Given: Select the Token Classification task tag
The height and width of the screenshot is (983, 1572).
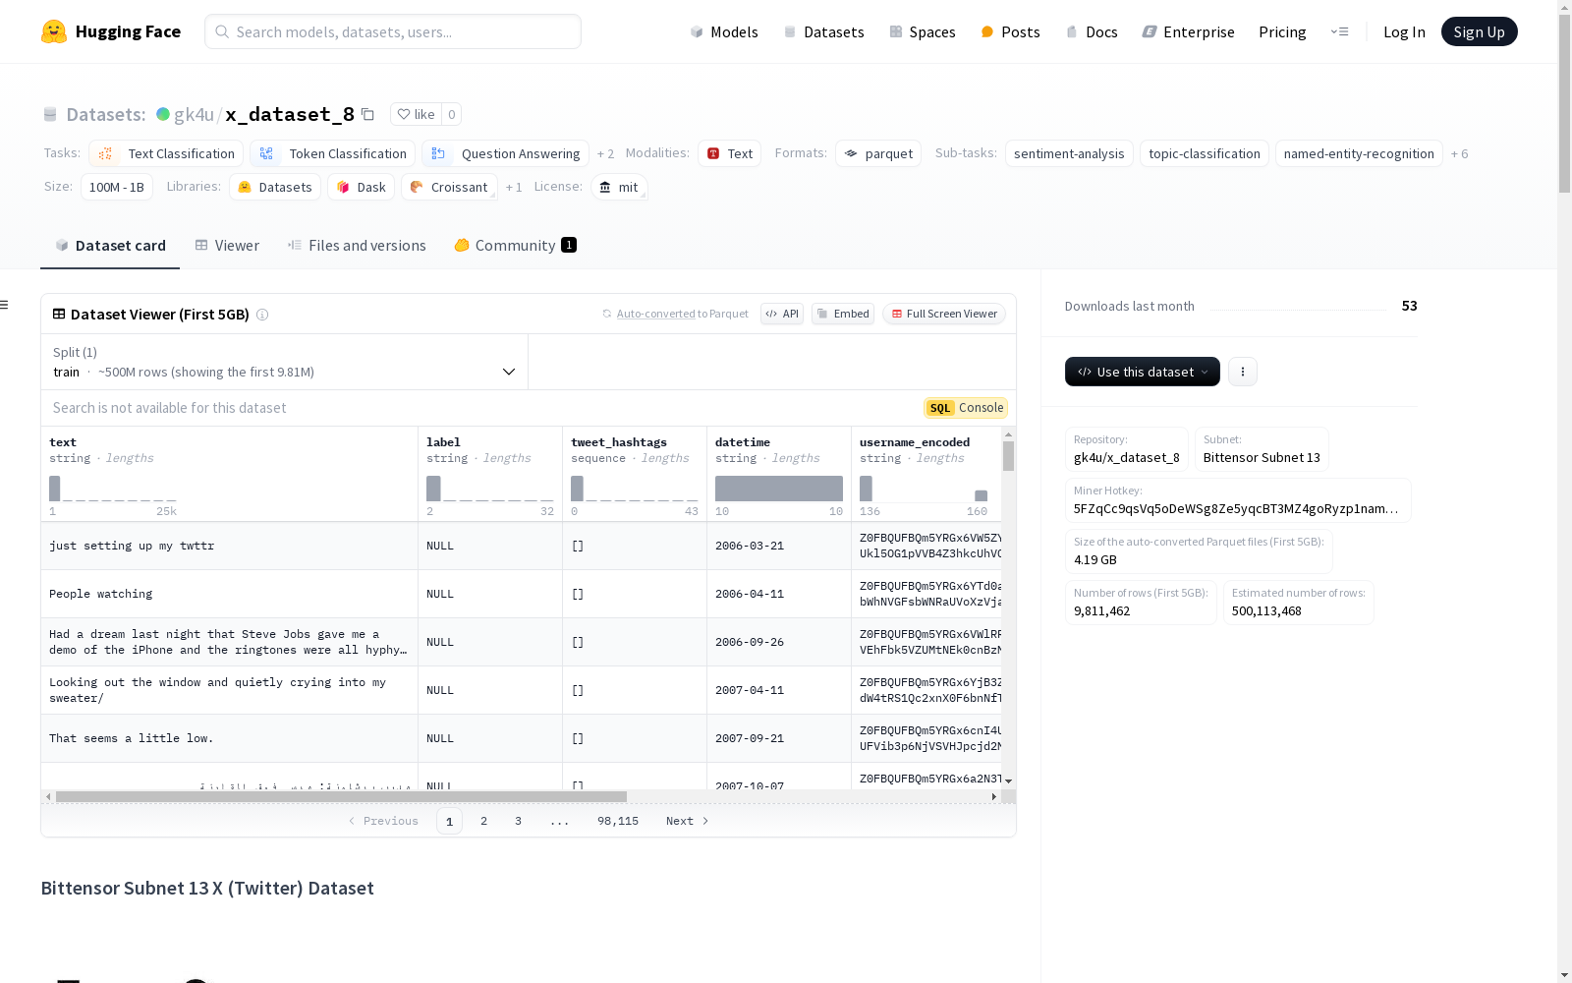Looking at the screenshot, I should coord(333,153).
